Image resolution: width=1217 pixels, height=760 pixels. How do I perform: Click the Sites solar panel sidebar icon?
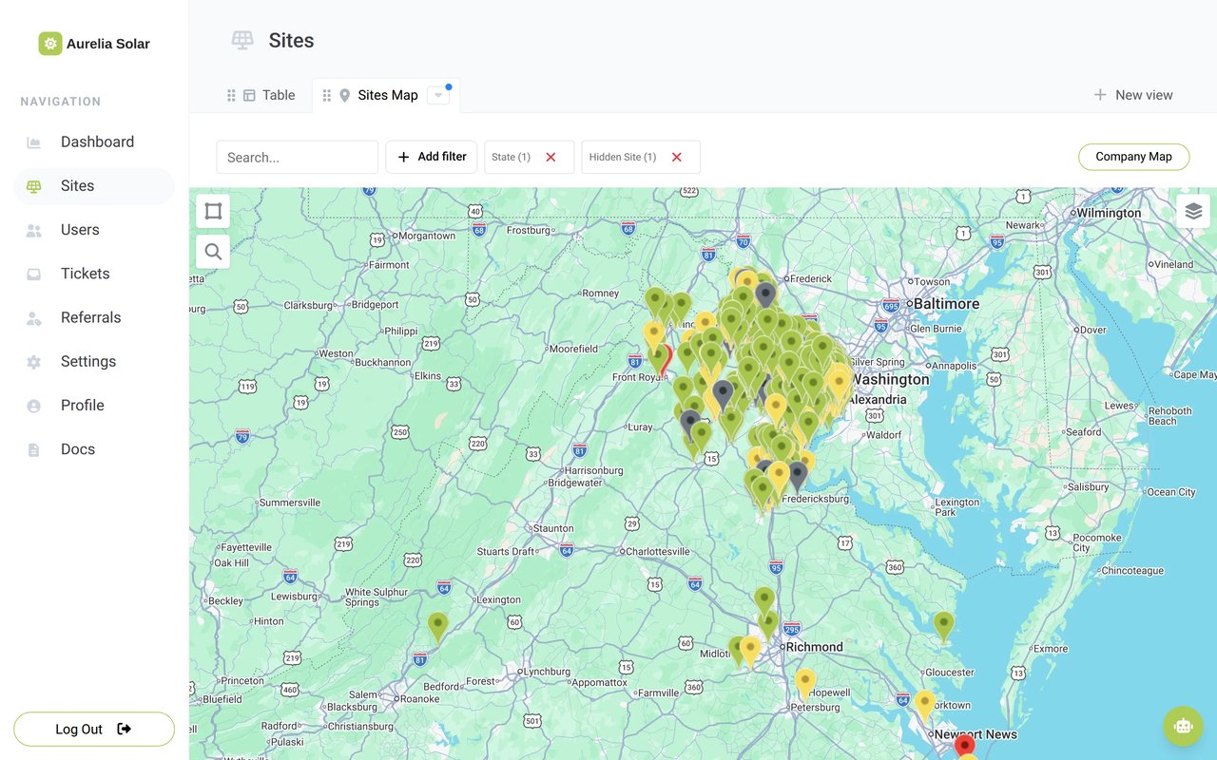pyautogui.click(x=34, y=186)
